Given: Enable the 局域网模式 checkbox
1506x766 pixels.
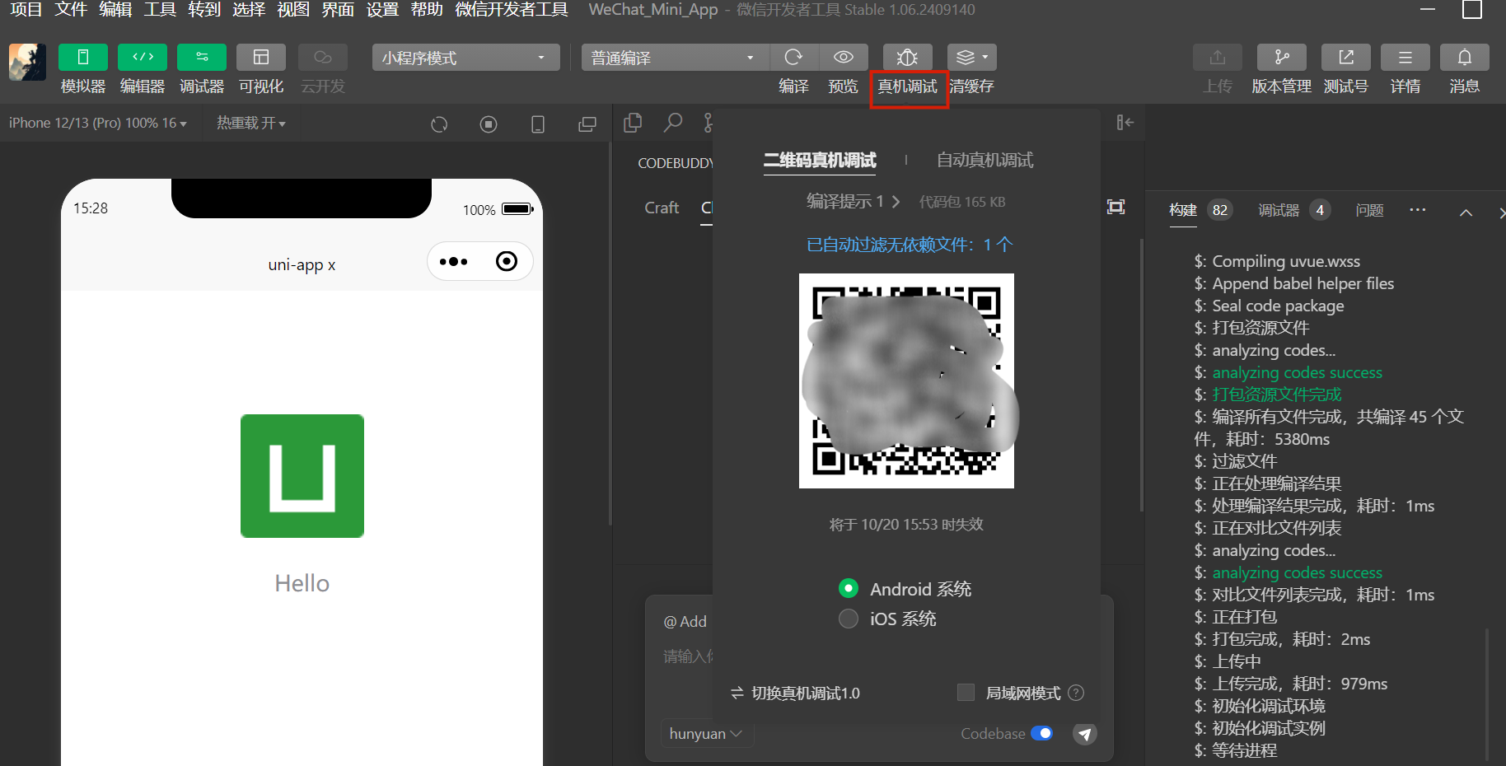Looking at the screenshot, I should click(966, 693).
